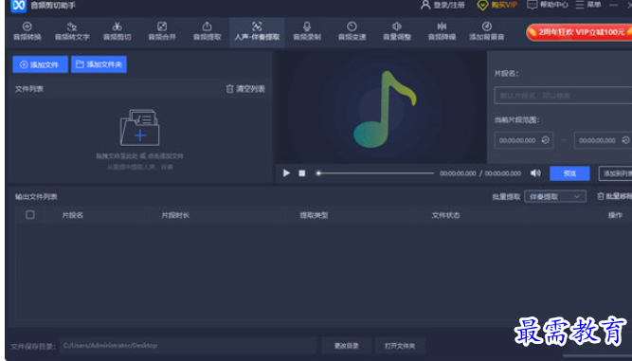Image resolution: width=632 pixels, height=361 pixels.
Task: Open the 音频合并 audio merge tool
Action: (162, 31)
